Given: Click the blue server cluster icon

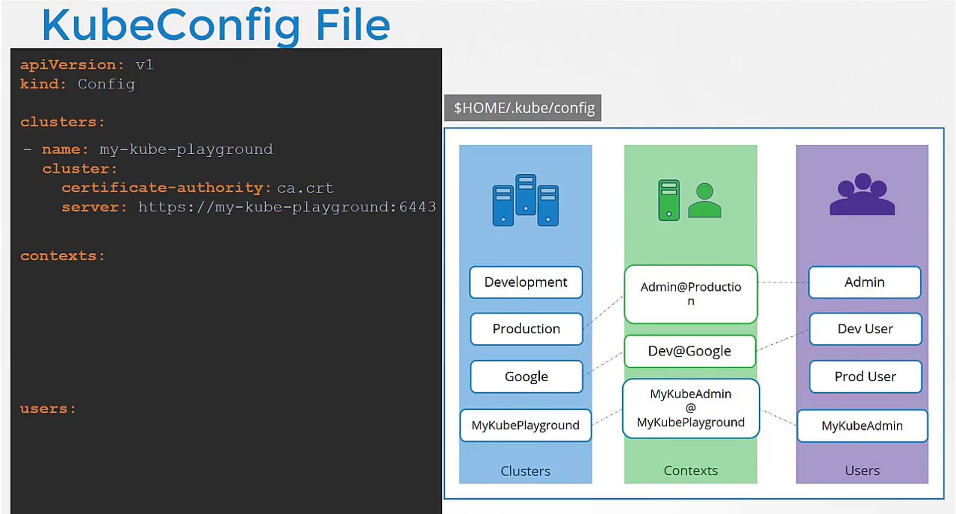Looking at the screenshot, I should (525, 200).
